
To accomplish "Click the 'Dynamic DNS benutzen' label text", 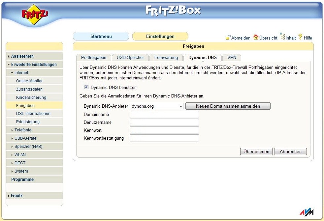I will click(113, 88).
